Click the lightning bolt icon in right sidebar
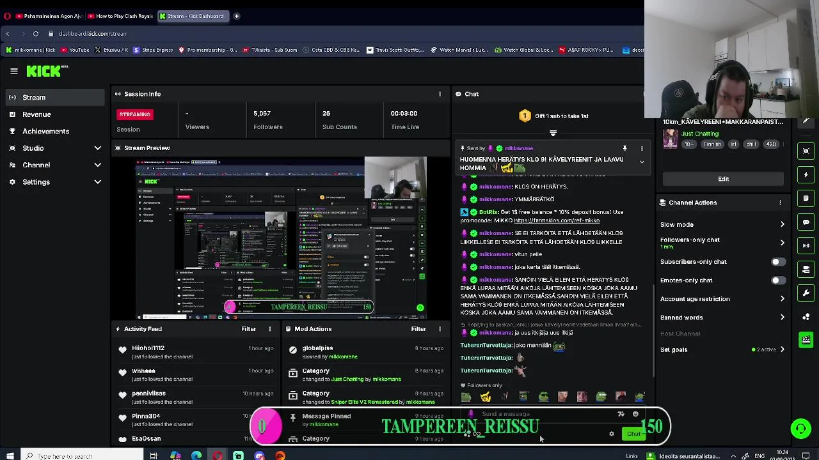 (806, 174)
